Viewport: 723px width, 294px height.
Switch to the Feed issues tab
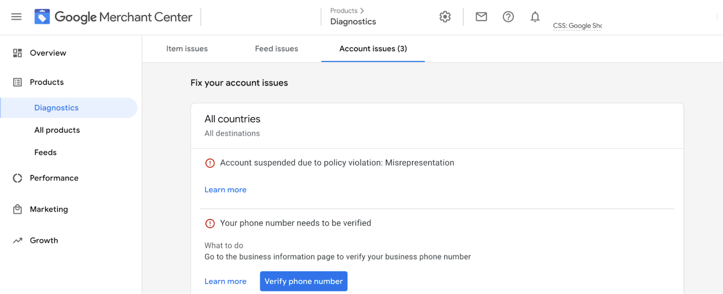pyautogui.click(x=277, y=49)
